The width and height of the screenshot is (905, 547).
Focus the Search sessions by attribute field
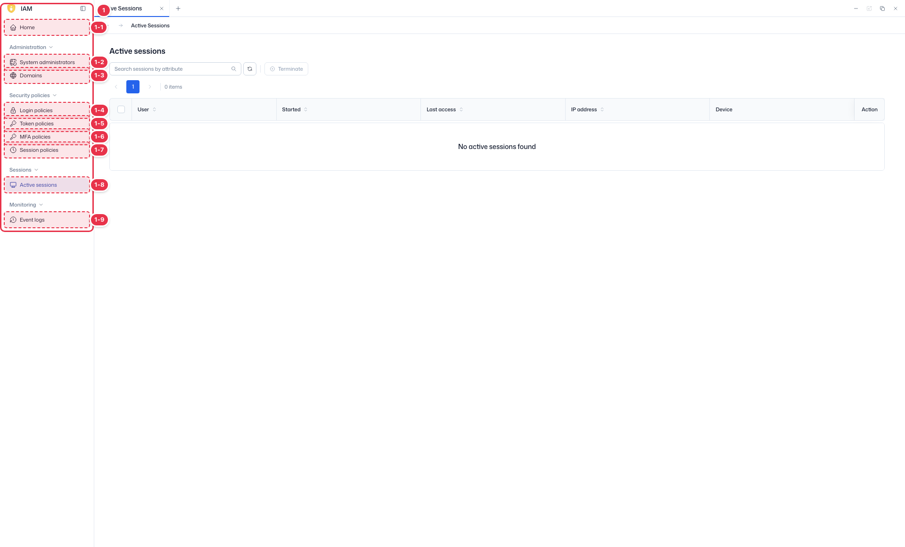pos(175,69)
